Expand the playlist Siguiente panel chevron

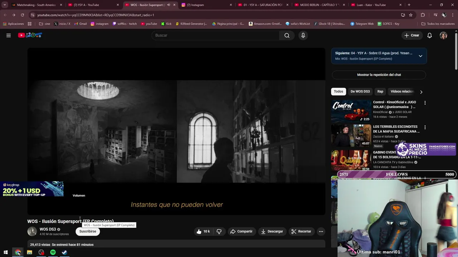[x=420, y=56]
